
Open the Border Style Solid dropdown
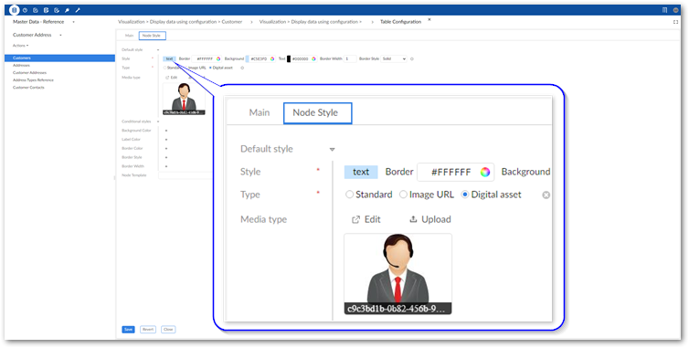point(394,58)
